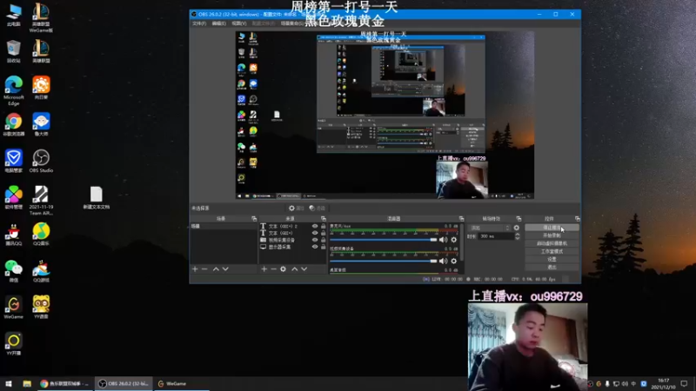The image size is (696, 391).
Task: Hide the 文本 (GDI+) 2 source
Action: tap(315, 226)
